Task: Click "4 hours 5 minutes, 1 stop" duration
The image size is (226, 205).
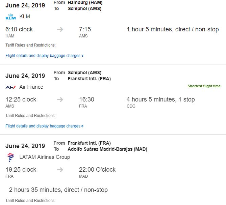Action: (160, 99)
